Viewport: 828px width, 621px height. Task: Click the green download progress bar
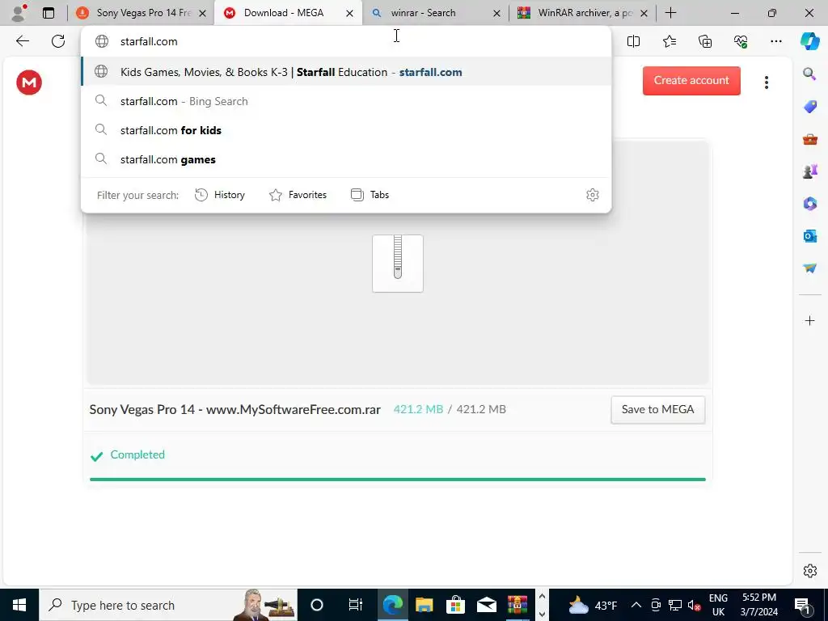tap(398, 479)
